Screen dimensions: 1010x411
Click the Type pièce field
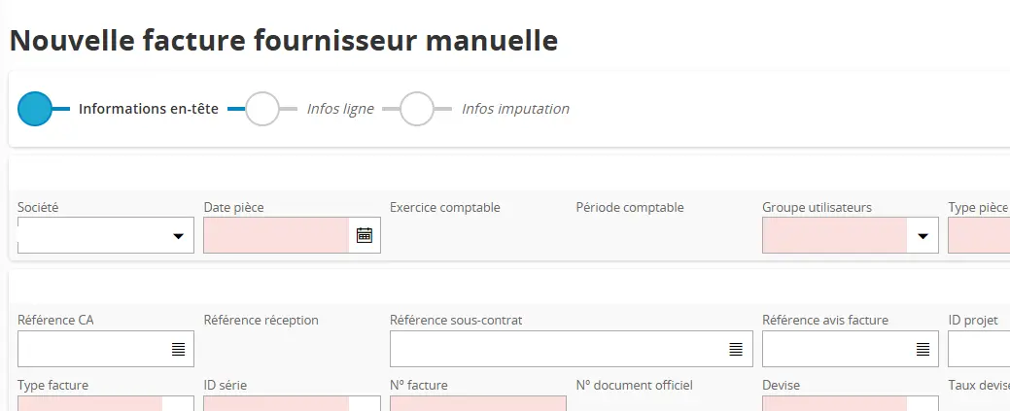point(978,235)
